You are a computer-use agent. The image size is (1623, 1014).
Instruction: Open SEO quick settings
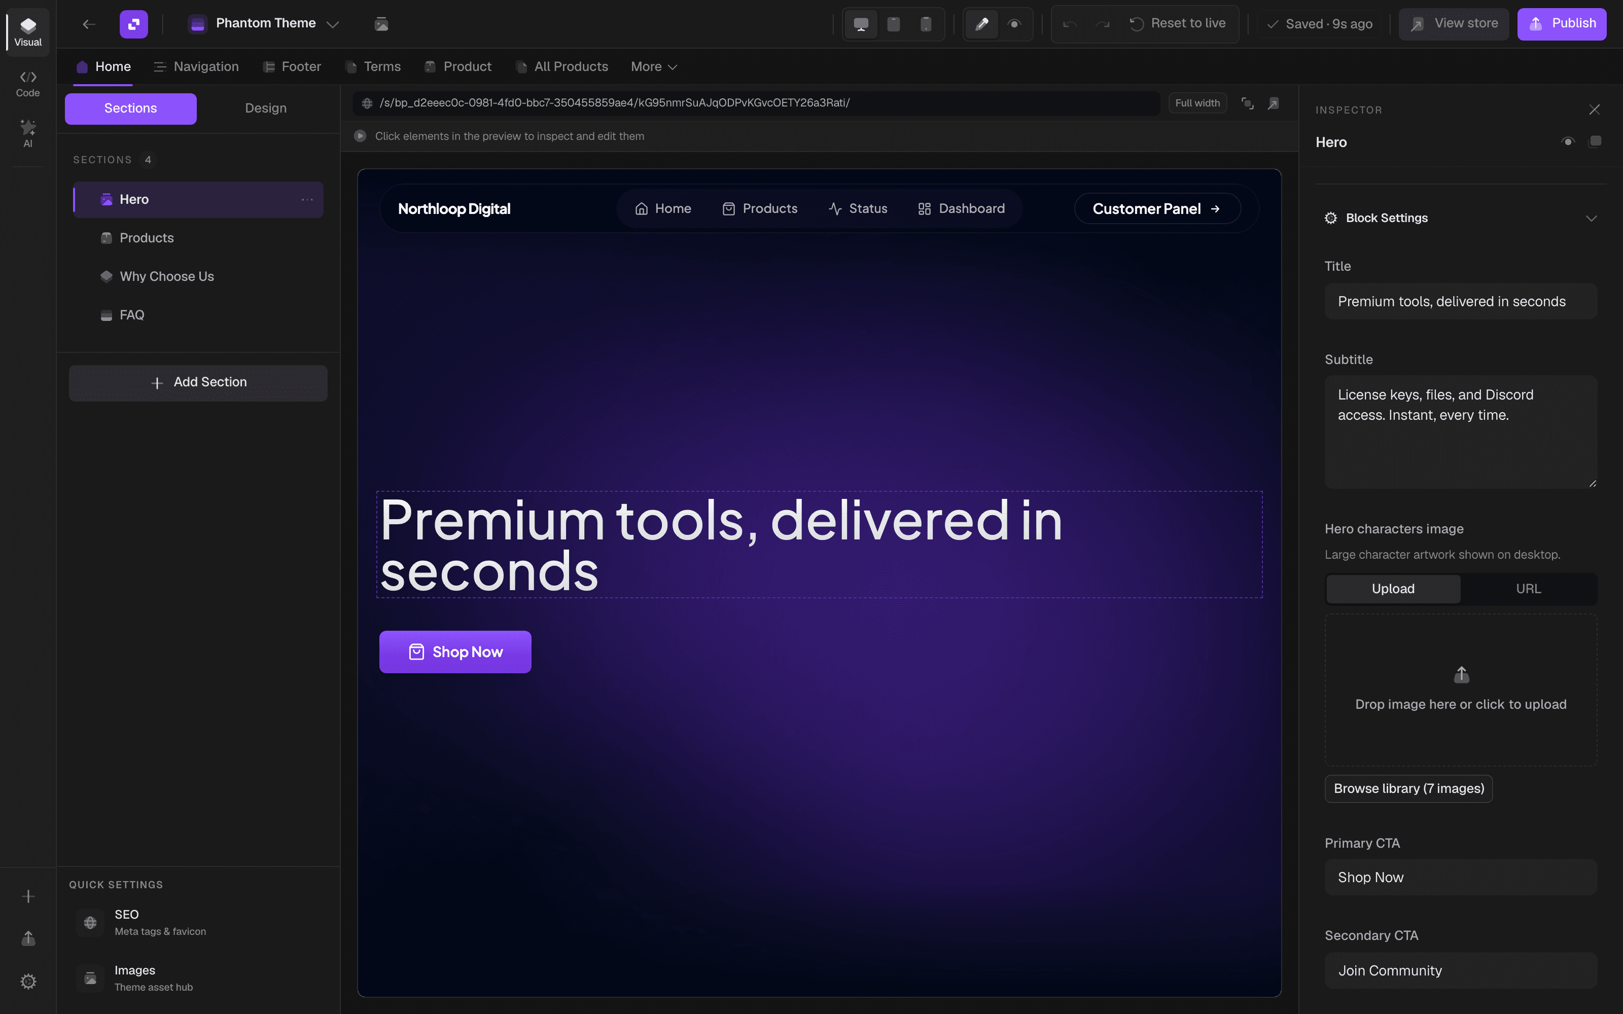coord(198,922)
